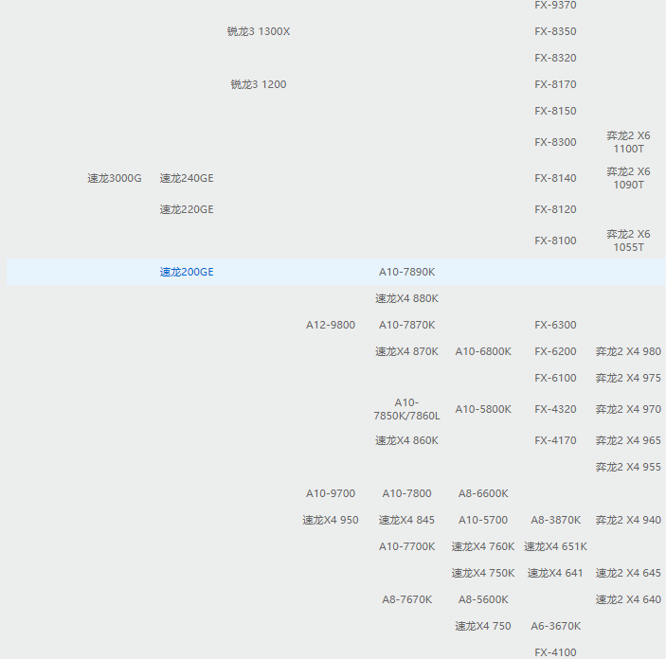Screen dimensions: 666x659
Task: Open the 锐龙3 1300X processor entry
Action: (x=259, y=31)
